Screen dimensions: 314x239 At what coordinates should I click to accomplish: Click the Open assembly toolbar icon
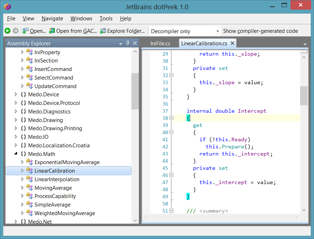[26, 31]
